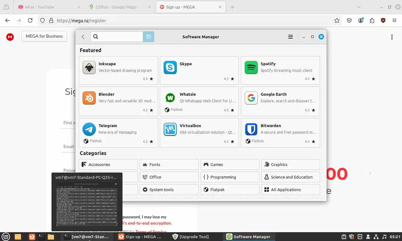402x241 pixels.
Task: Select the Virtualbox app icon
Action: (x=170, y=129)
